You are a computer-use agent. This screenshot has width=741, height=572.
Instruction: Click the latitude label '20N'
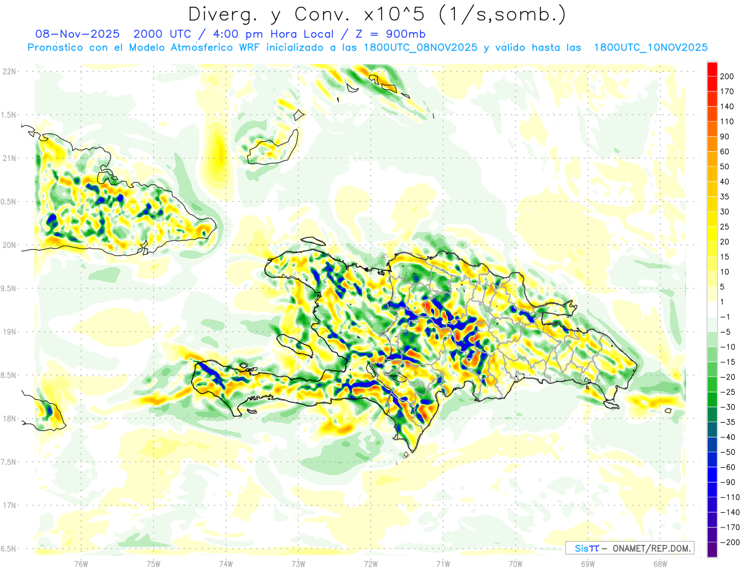9,245
